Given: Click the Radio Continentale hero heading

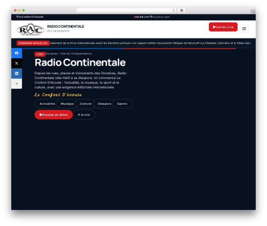Looking at the screenshot, I should pyautogui.click(x=80, y=63).
